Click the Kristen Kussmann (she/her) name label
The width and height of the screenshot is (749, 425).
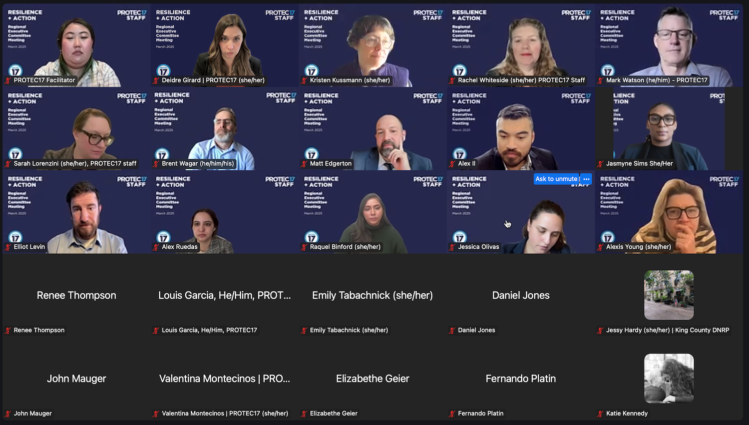point(350,80)
